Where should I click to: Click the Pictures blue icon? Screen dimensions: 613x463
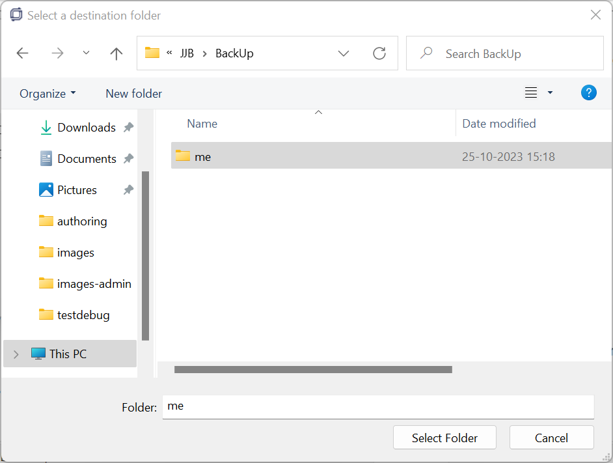[46, 189]
